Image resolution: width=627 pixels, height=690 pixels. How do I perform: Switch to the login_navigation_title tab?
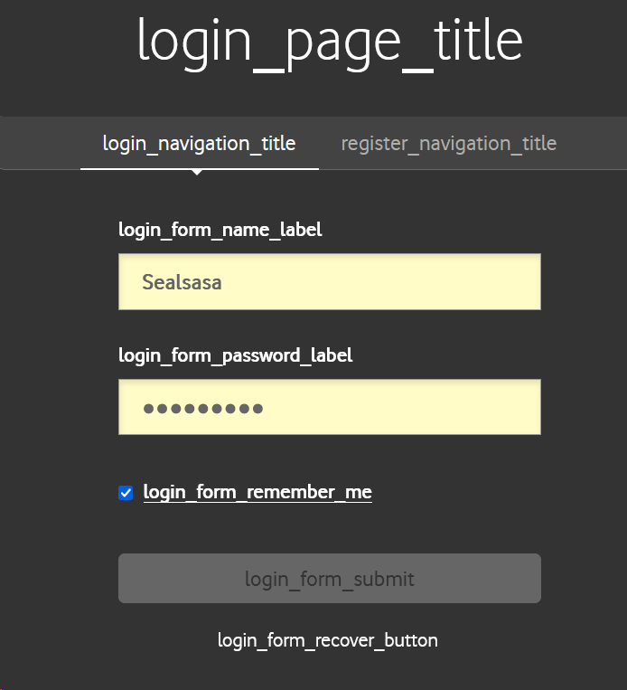click(199, 143)
